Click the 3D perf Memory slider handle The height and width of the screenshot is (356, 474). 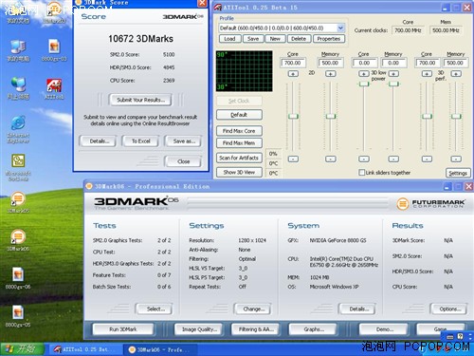(x=456, y=116)
